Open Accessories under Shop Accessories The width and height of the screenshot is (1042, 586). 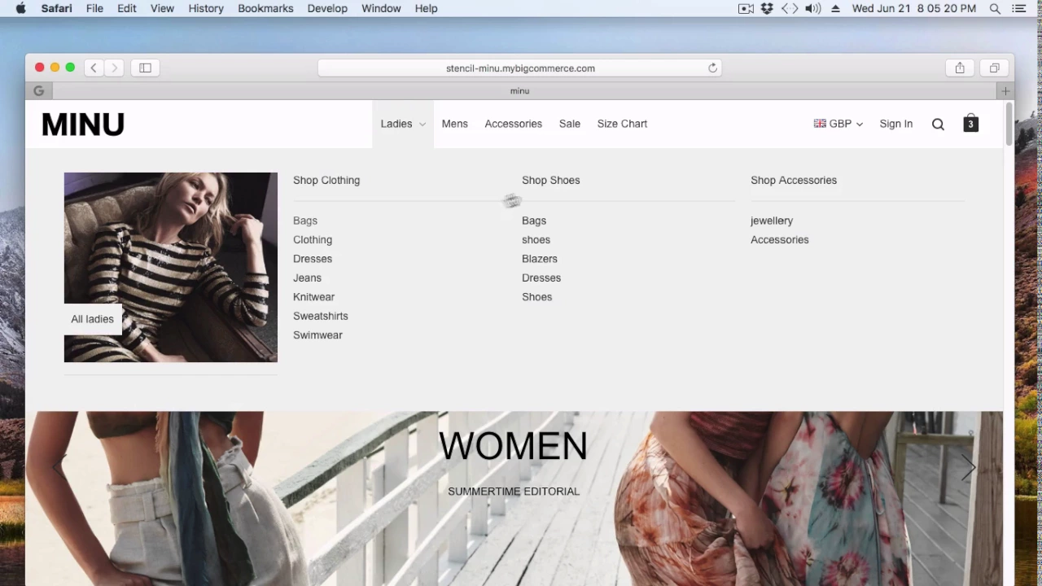780,239
